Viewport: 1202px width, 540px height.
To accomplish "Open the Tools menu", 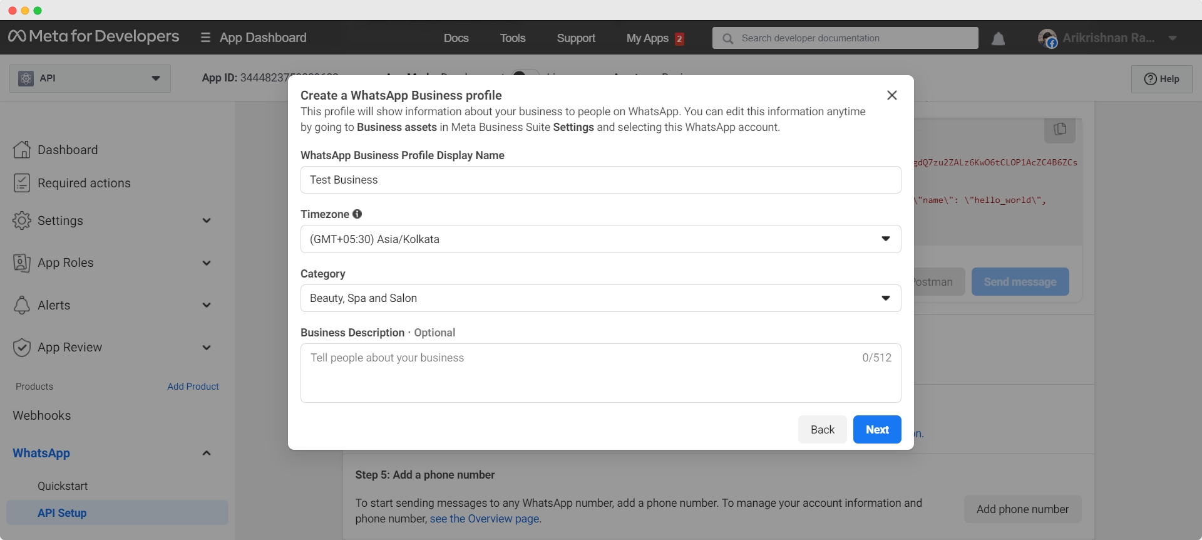I will pyautogui.click(x=513, y=38).
